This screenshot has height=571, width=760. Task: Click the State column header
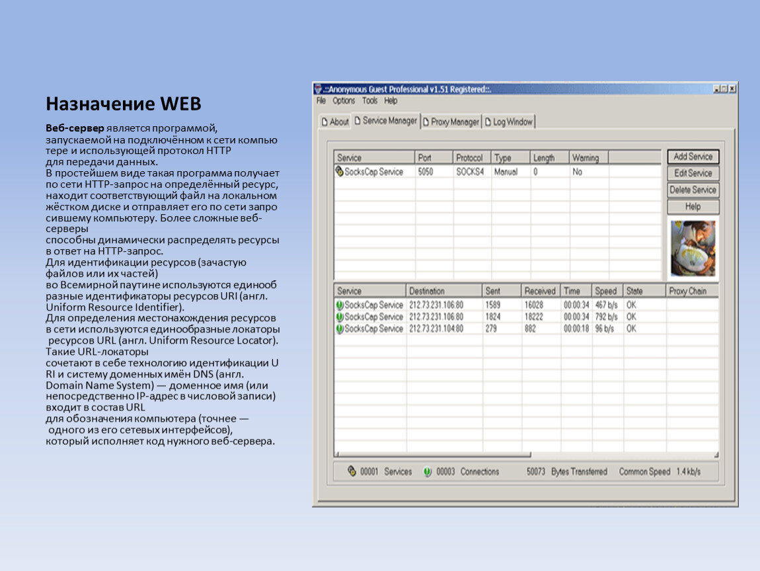click(644, 291)
